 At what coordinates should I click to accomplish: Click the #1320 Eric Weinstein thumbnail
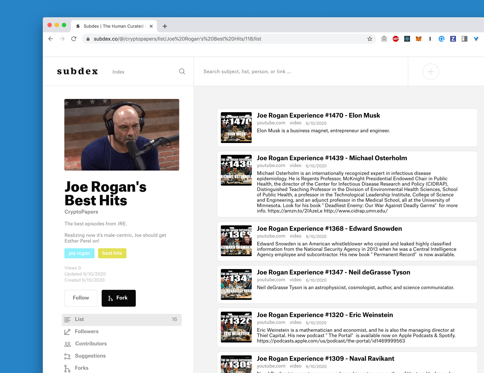236,327
